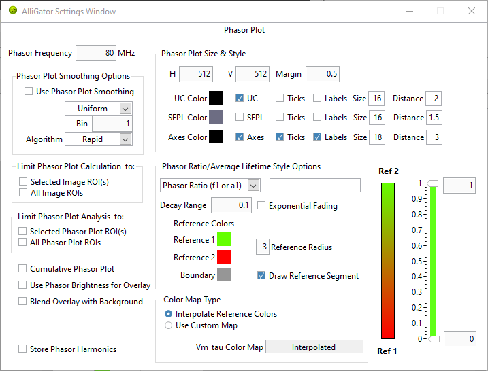
Task: Click the Phasor Plot header tab
Action: click(x=244, y=30)
